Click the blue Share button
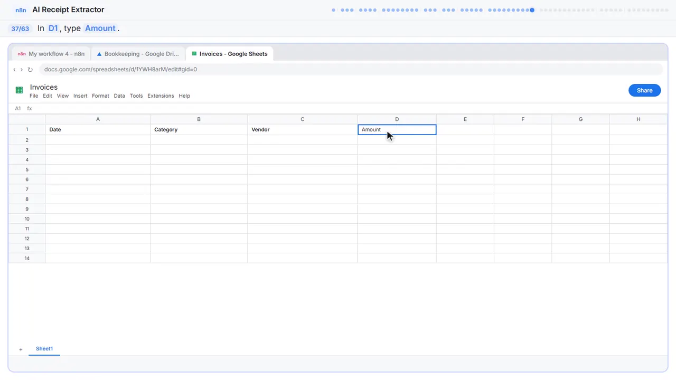This screenshot has height=380, width=676. click(644, 90)
